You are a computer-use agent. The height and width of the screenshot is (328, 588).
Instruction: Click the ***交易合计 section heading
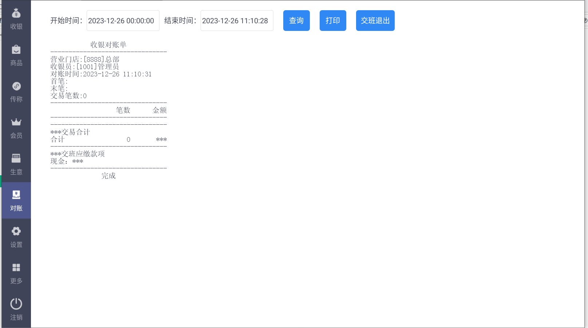(x=70, y=132)
